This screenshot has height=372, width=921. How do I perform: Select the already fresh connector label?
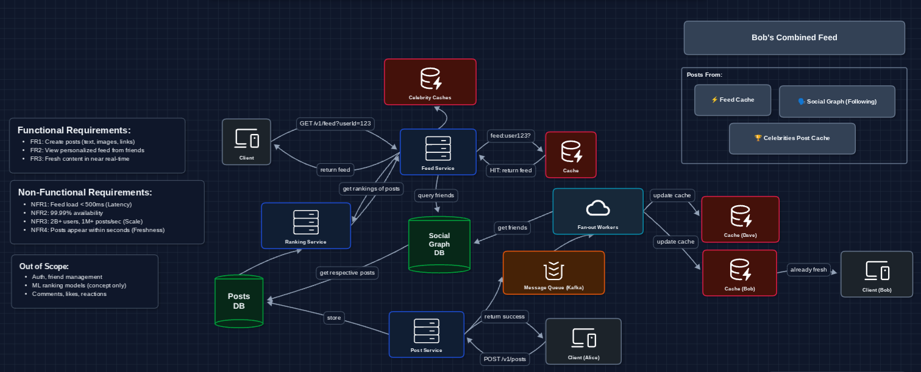808,270
